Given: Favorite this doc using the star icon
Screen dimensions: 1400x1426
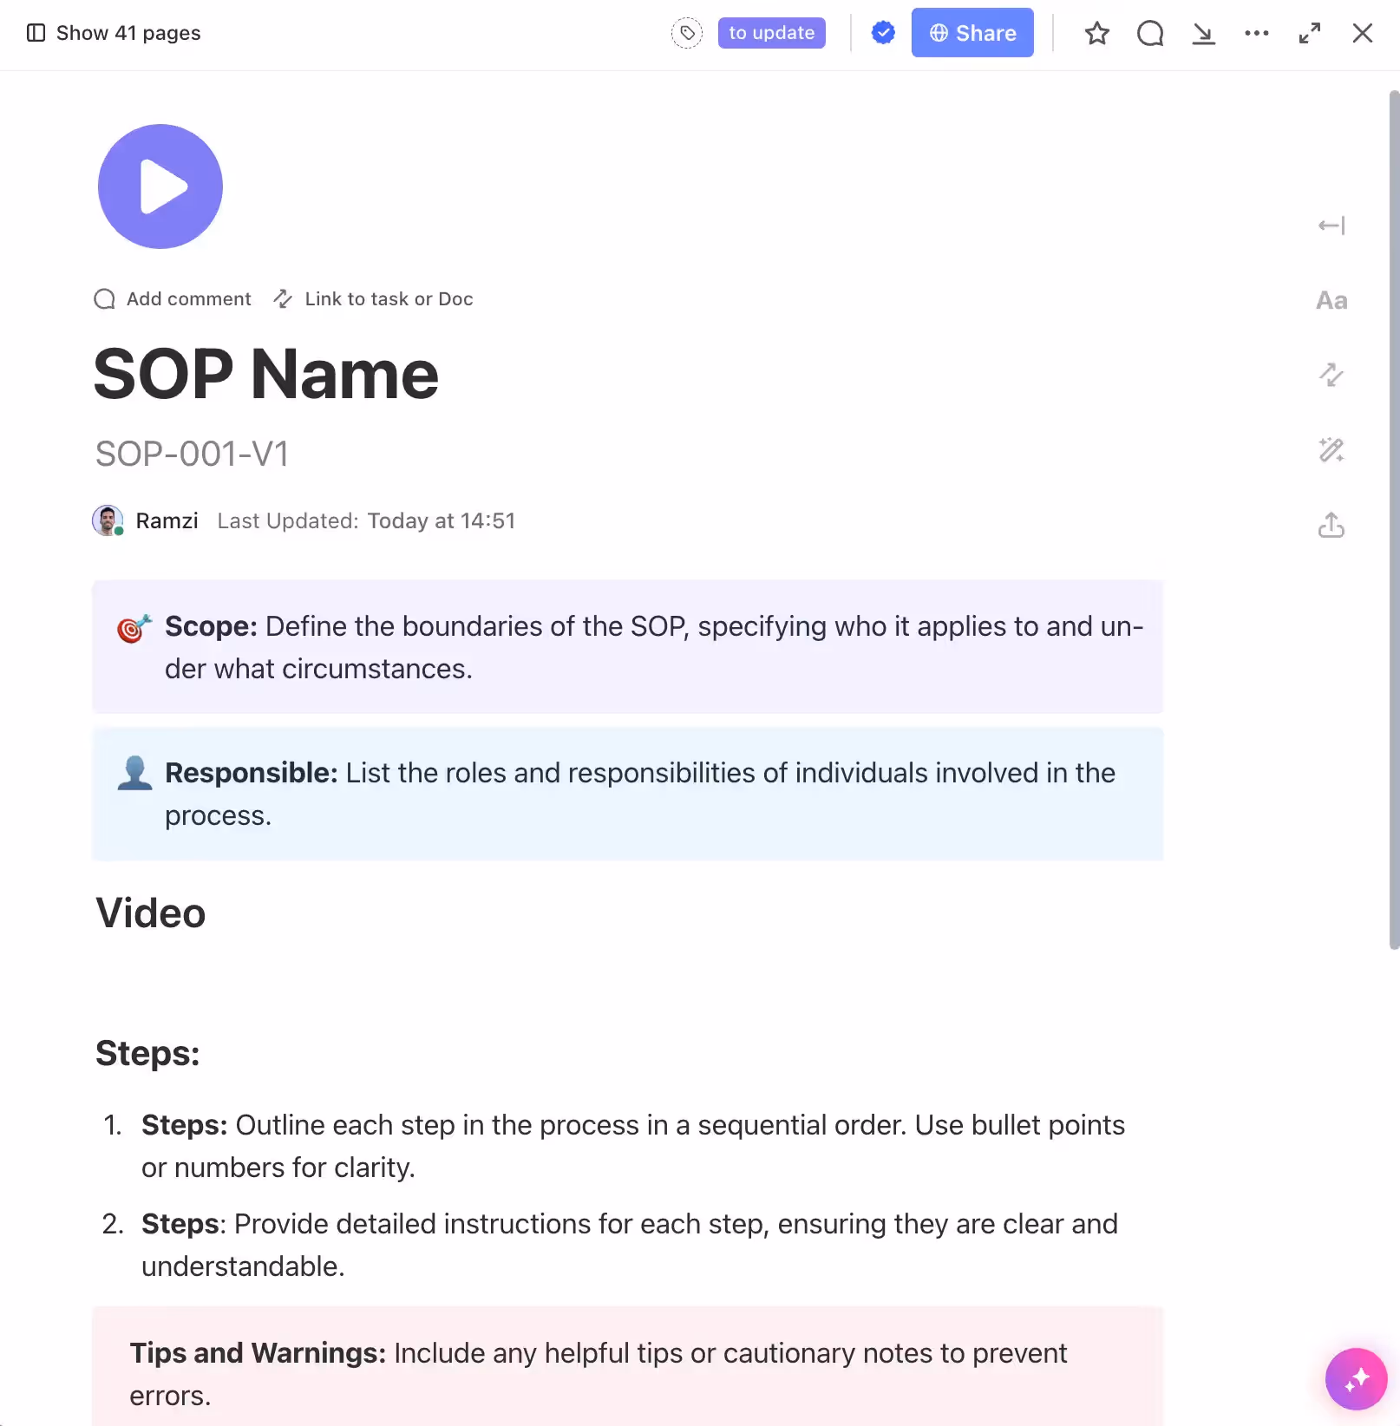Looking at the screenshot, I should point(1096,33).
